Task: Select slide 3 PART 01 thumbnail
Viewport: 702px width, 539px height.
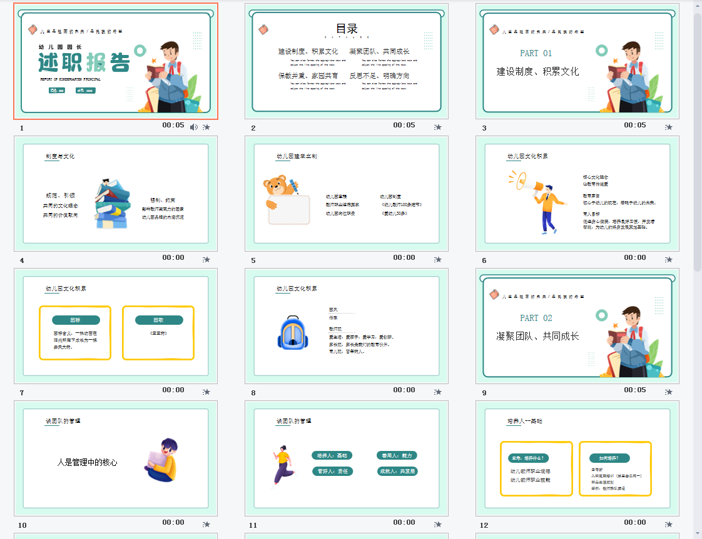Action: (x=577, y=61)
